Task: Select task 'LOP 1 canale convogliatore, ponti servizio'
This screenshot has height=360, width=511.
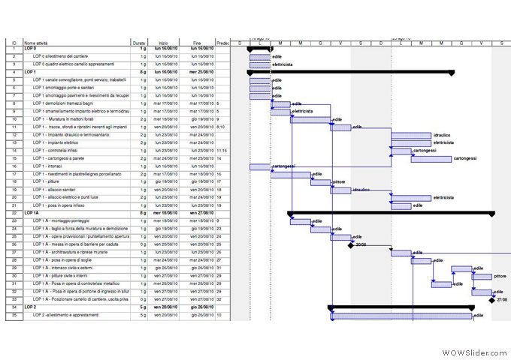Action: tap(79, 79)
